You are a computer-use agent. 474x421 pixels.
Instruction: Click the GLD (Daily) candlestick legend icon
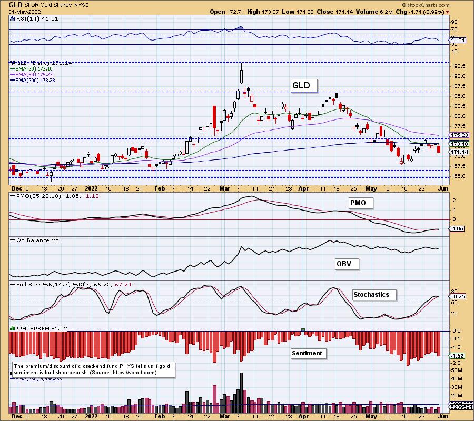(13, 63)
